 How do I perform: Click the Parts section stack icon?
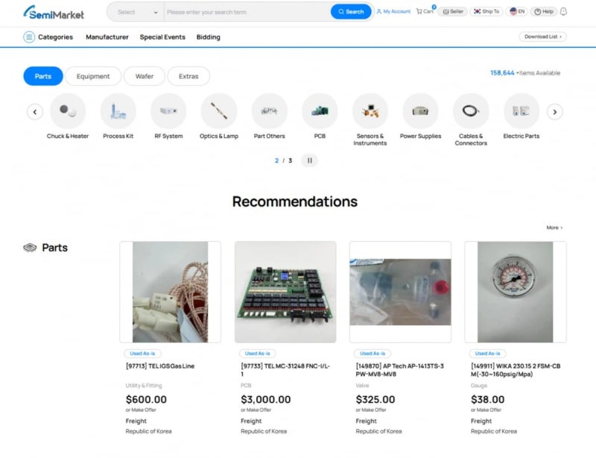pyautogui.click(x=30, y=248)
